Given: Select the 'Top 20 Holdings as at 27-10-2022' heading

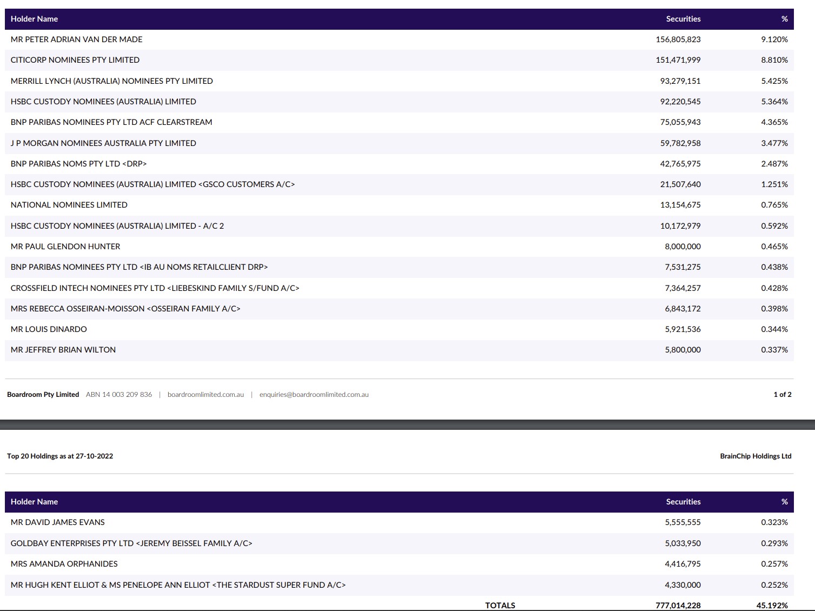Looking at the screenshot, I should tap(60, 456).
